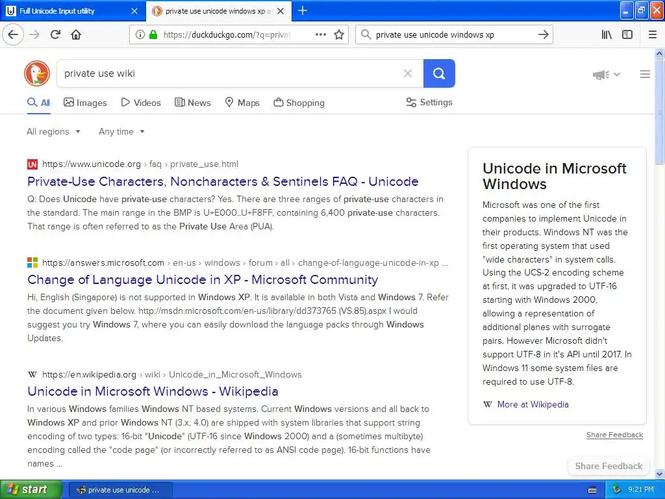The height and width of the screenshot is (499, 665).
Task: Open page actions three-dot menu
Action: coord(321,34)
